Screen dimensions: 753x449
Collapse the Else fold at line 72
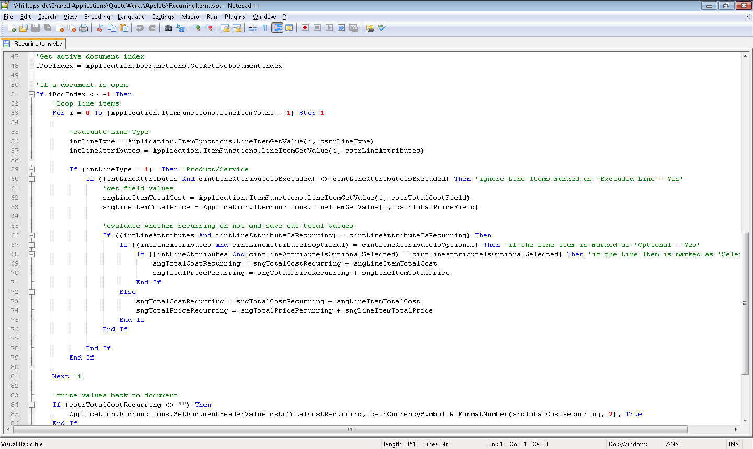coord(31,292)
